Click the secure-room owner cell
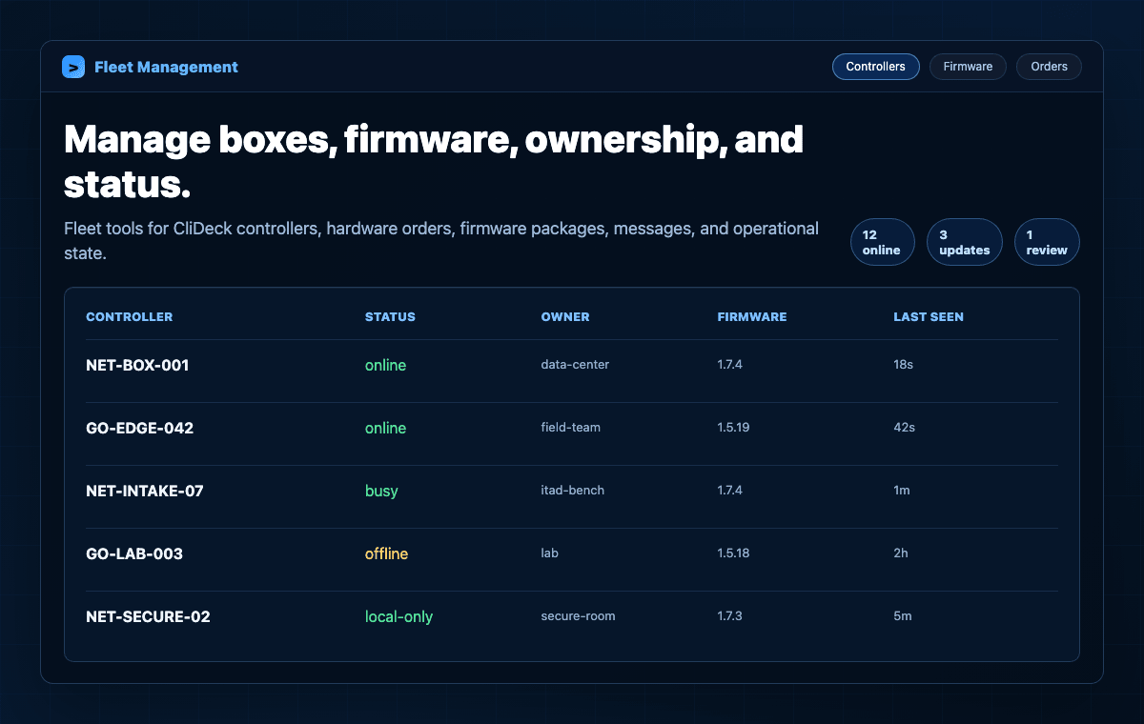 (578, 616)
